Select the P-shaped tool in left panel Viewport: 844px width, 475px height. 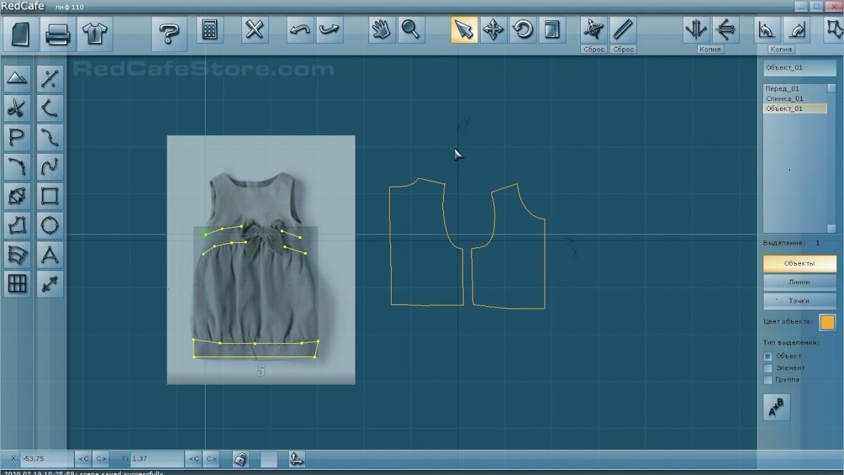click(x=18, y=137)
